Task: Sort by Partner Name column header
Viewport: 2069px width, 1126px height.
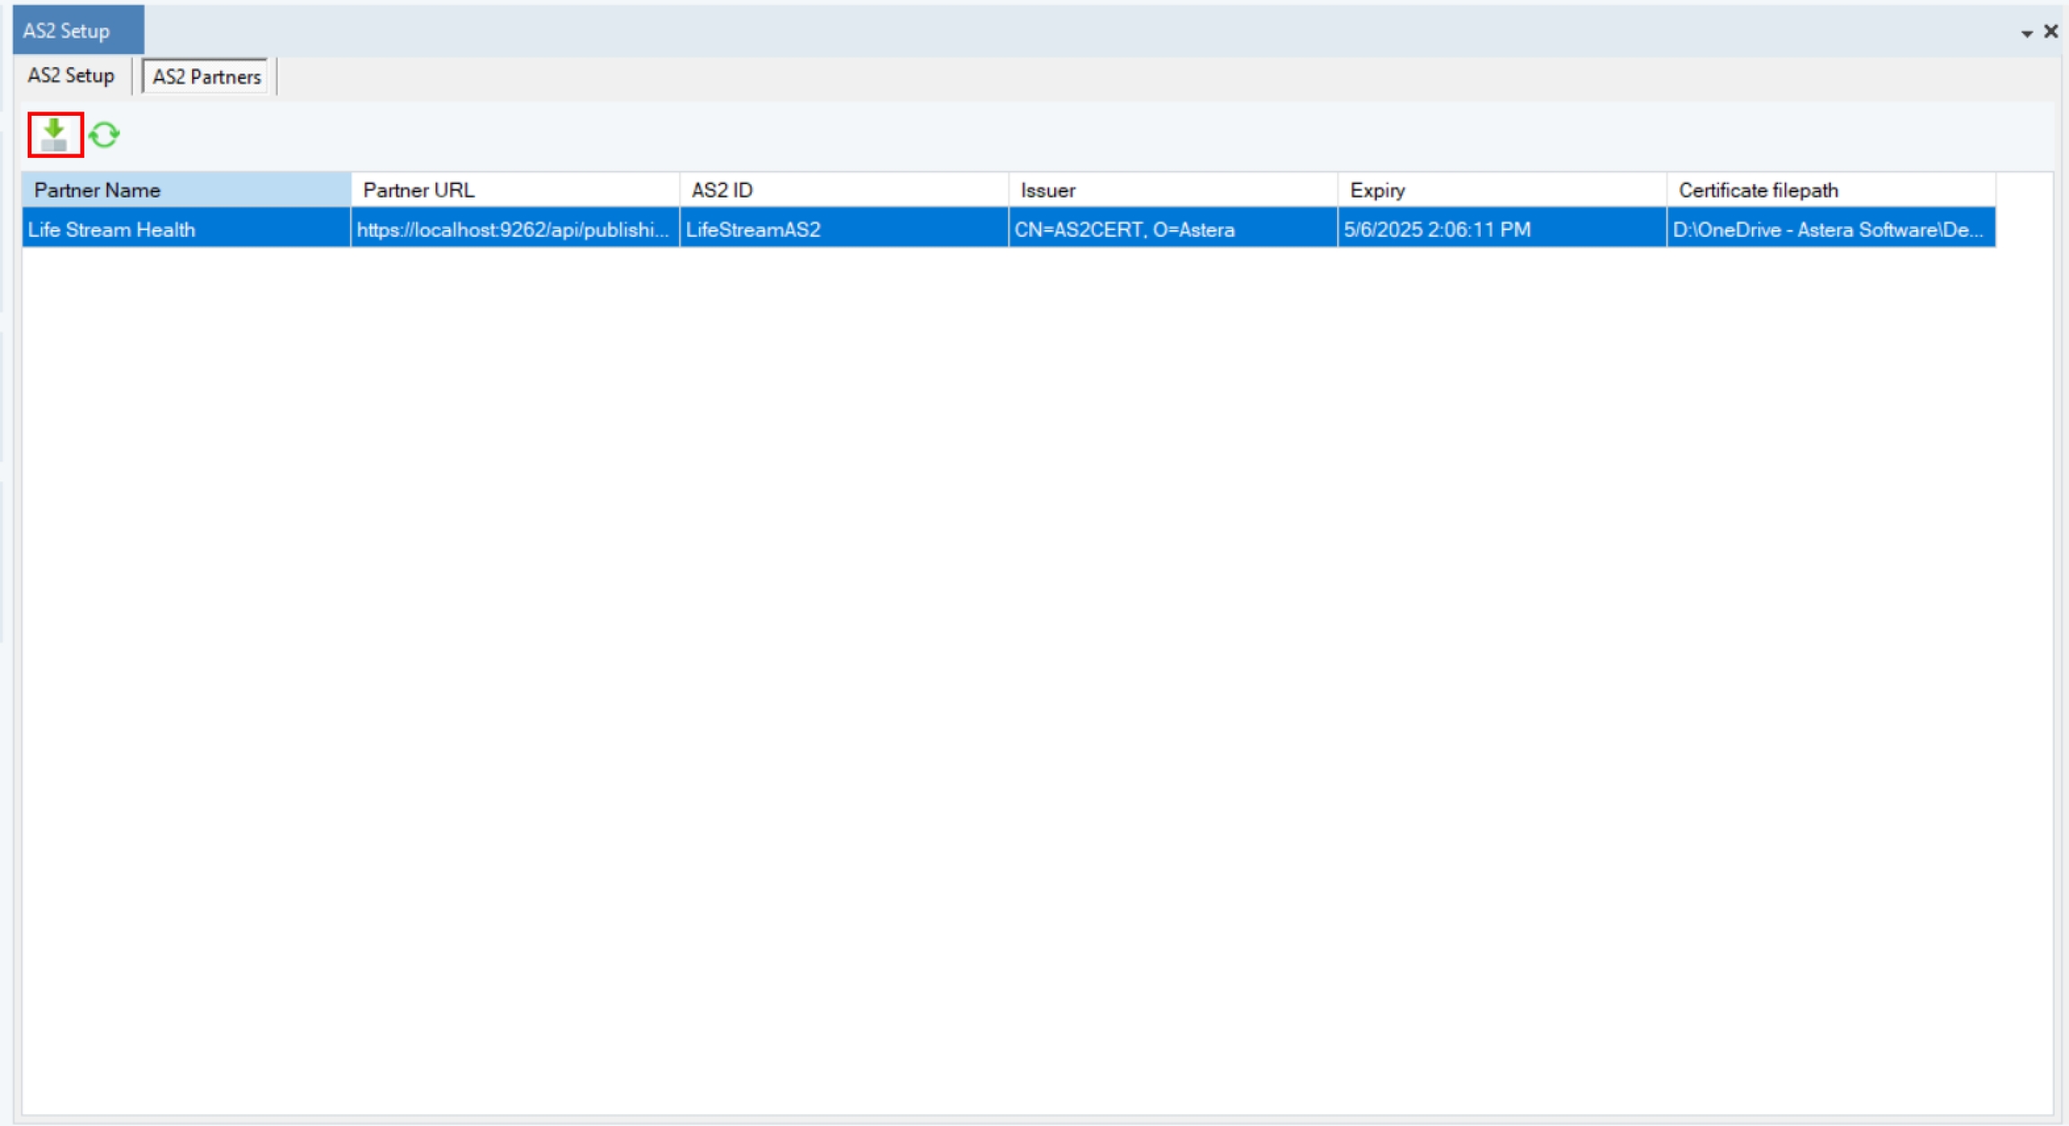Action: pyautogui.click(x=186, y=190)
